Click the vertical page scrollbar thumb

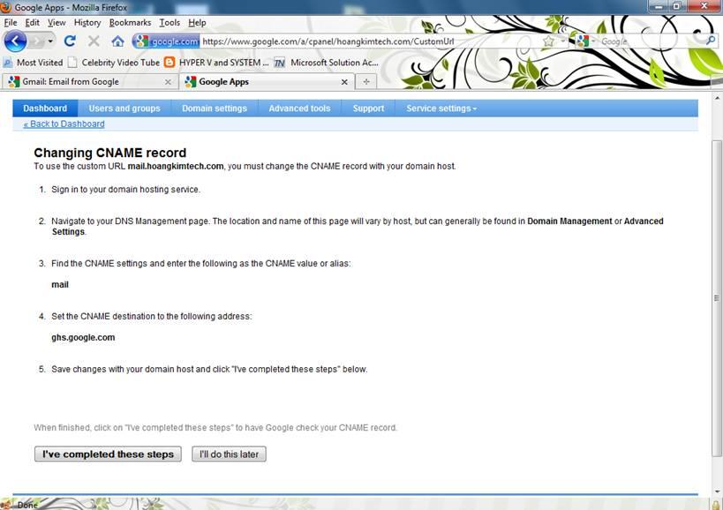717,298
